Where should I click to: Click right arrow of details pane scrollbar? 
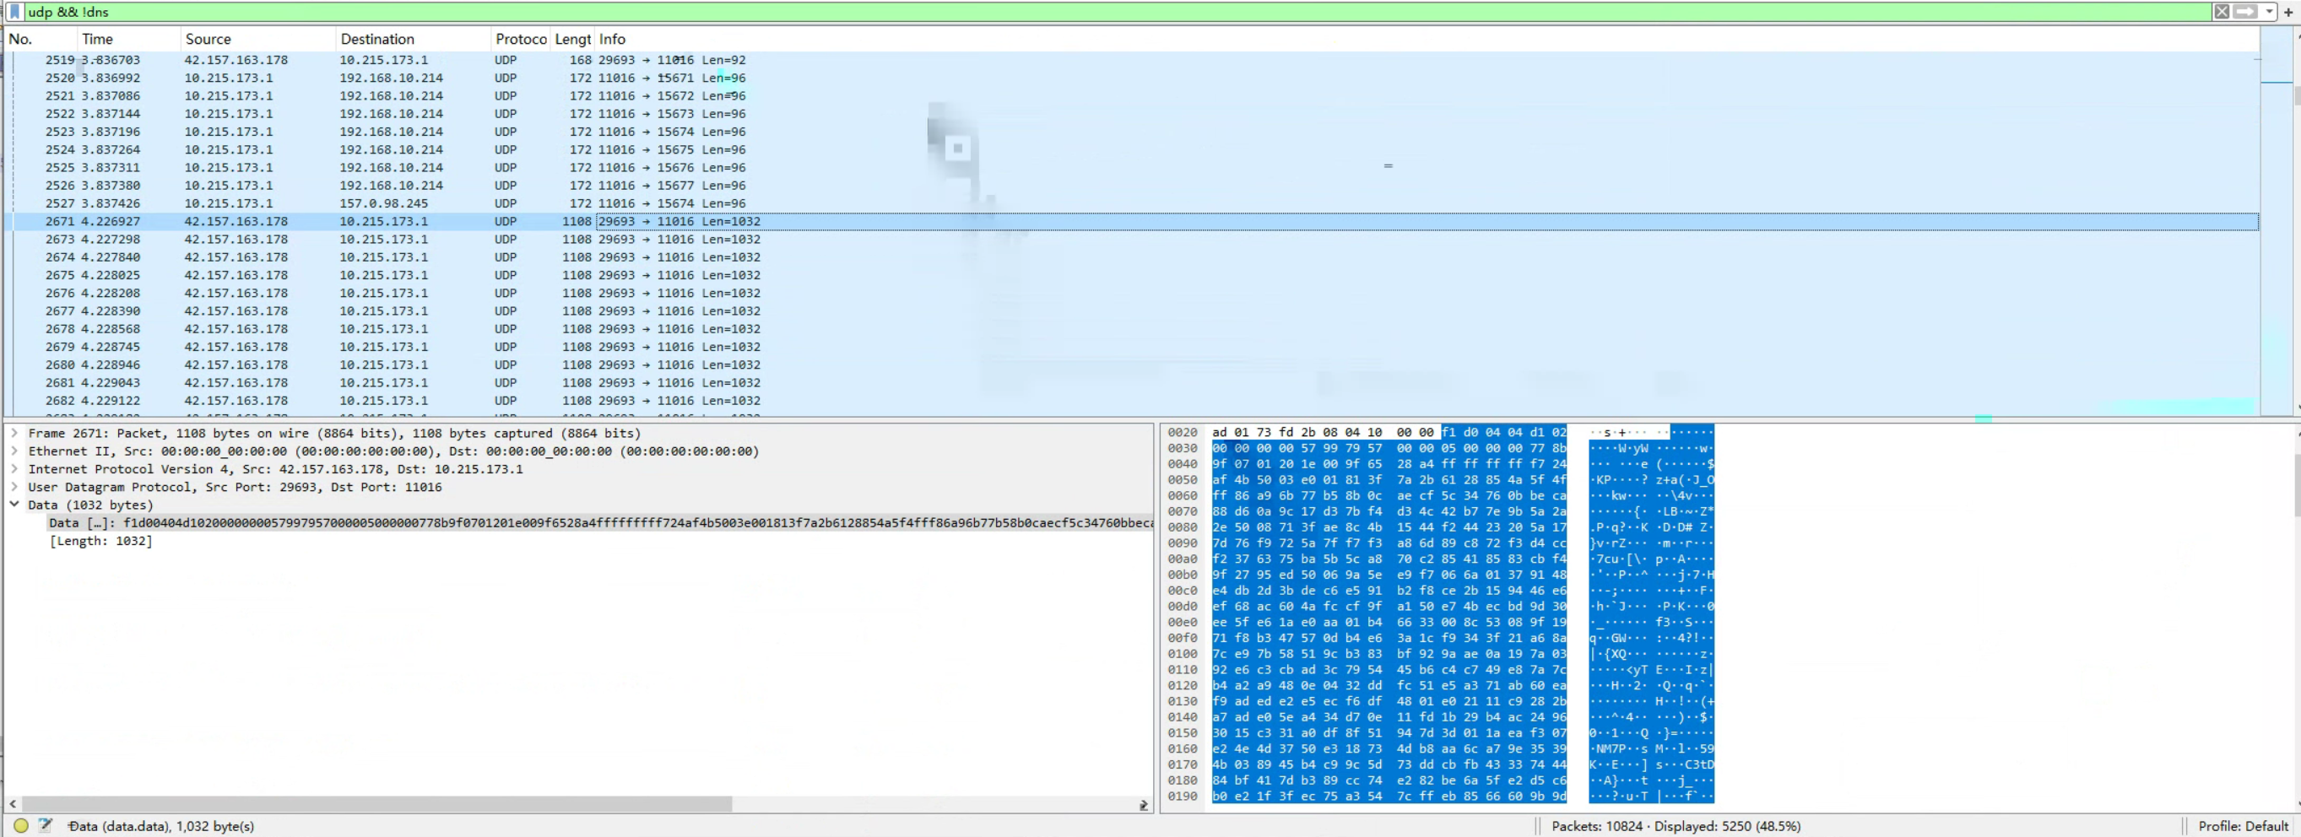[1144, 804]
